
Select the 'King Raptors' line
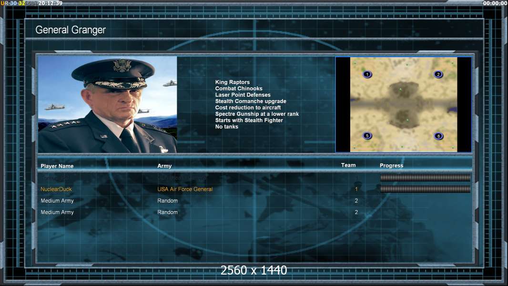(232, 82)
